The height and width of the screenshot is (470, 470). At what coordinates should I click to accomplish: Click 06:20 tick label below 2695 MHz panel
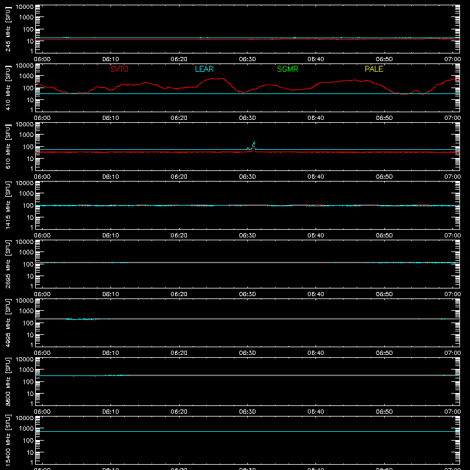179,294
